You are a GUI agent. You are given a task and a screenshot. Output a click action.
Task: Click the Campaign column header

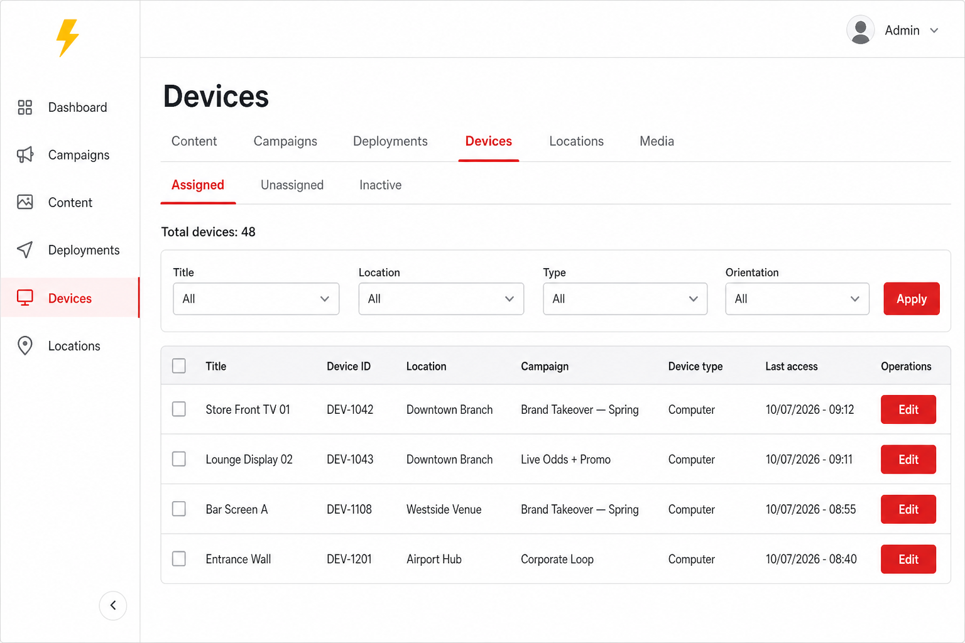point(545,366)
